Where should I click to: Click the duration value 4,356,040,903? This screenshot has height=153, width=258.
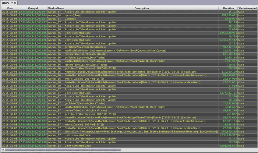tap(228, 33)
